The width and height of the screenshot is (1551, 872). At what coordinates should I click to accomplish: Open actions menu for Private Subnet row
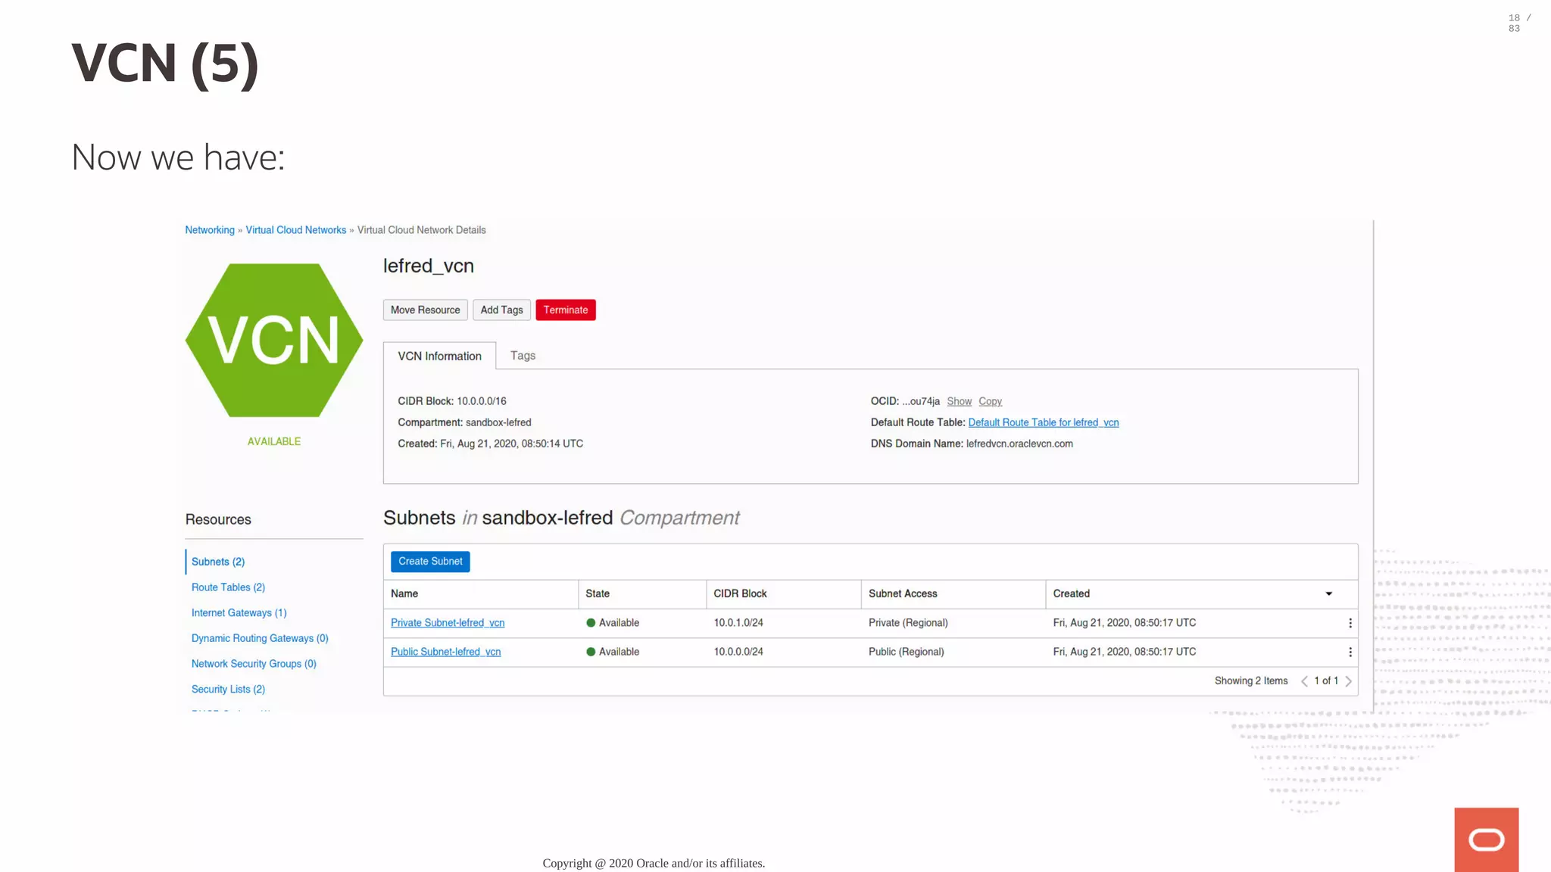[1350, 623]
